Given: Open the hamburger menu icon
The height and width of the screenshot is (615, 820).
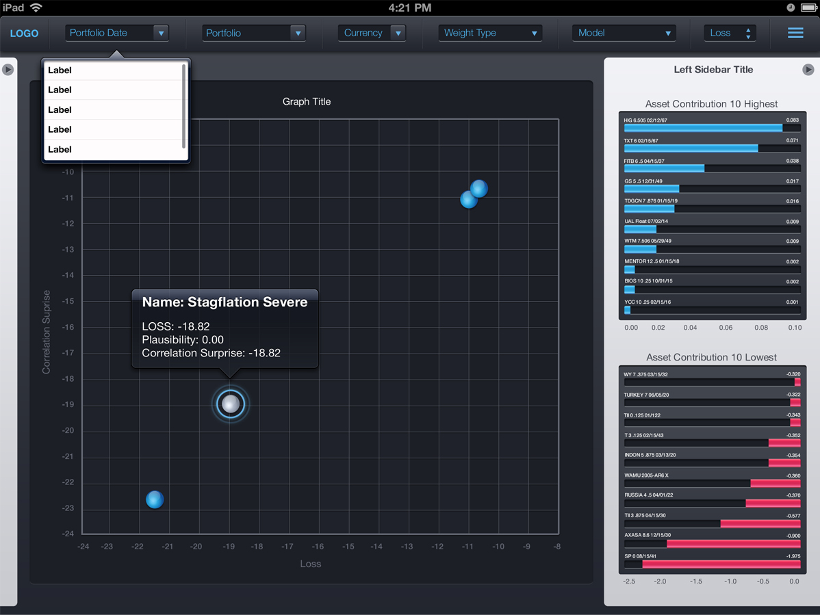Looking at the screenshot, I should (x=795, y=33).
